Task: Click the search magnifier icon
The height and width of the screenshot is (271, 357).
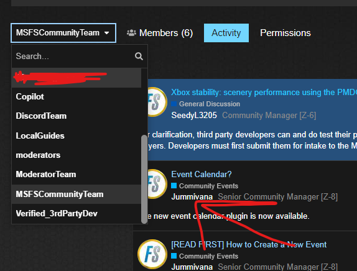Action: click(139, 56)
